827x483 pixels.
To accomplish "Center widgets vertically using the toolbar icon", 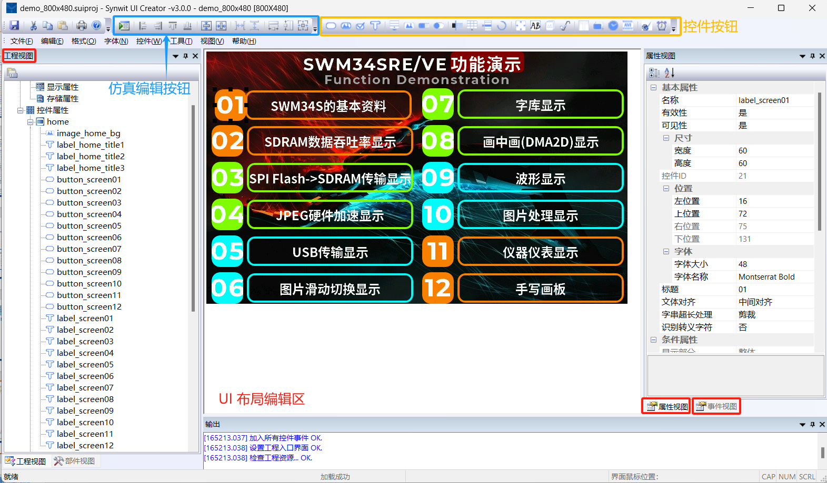I will 206,25.
